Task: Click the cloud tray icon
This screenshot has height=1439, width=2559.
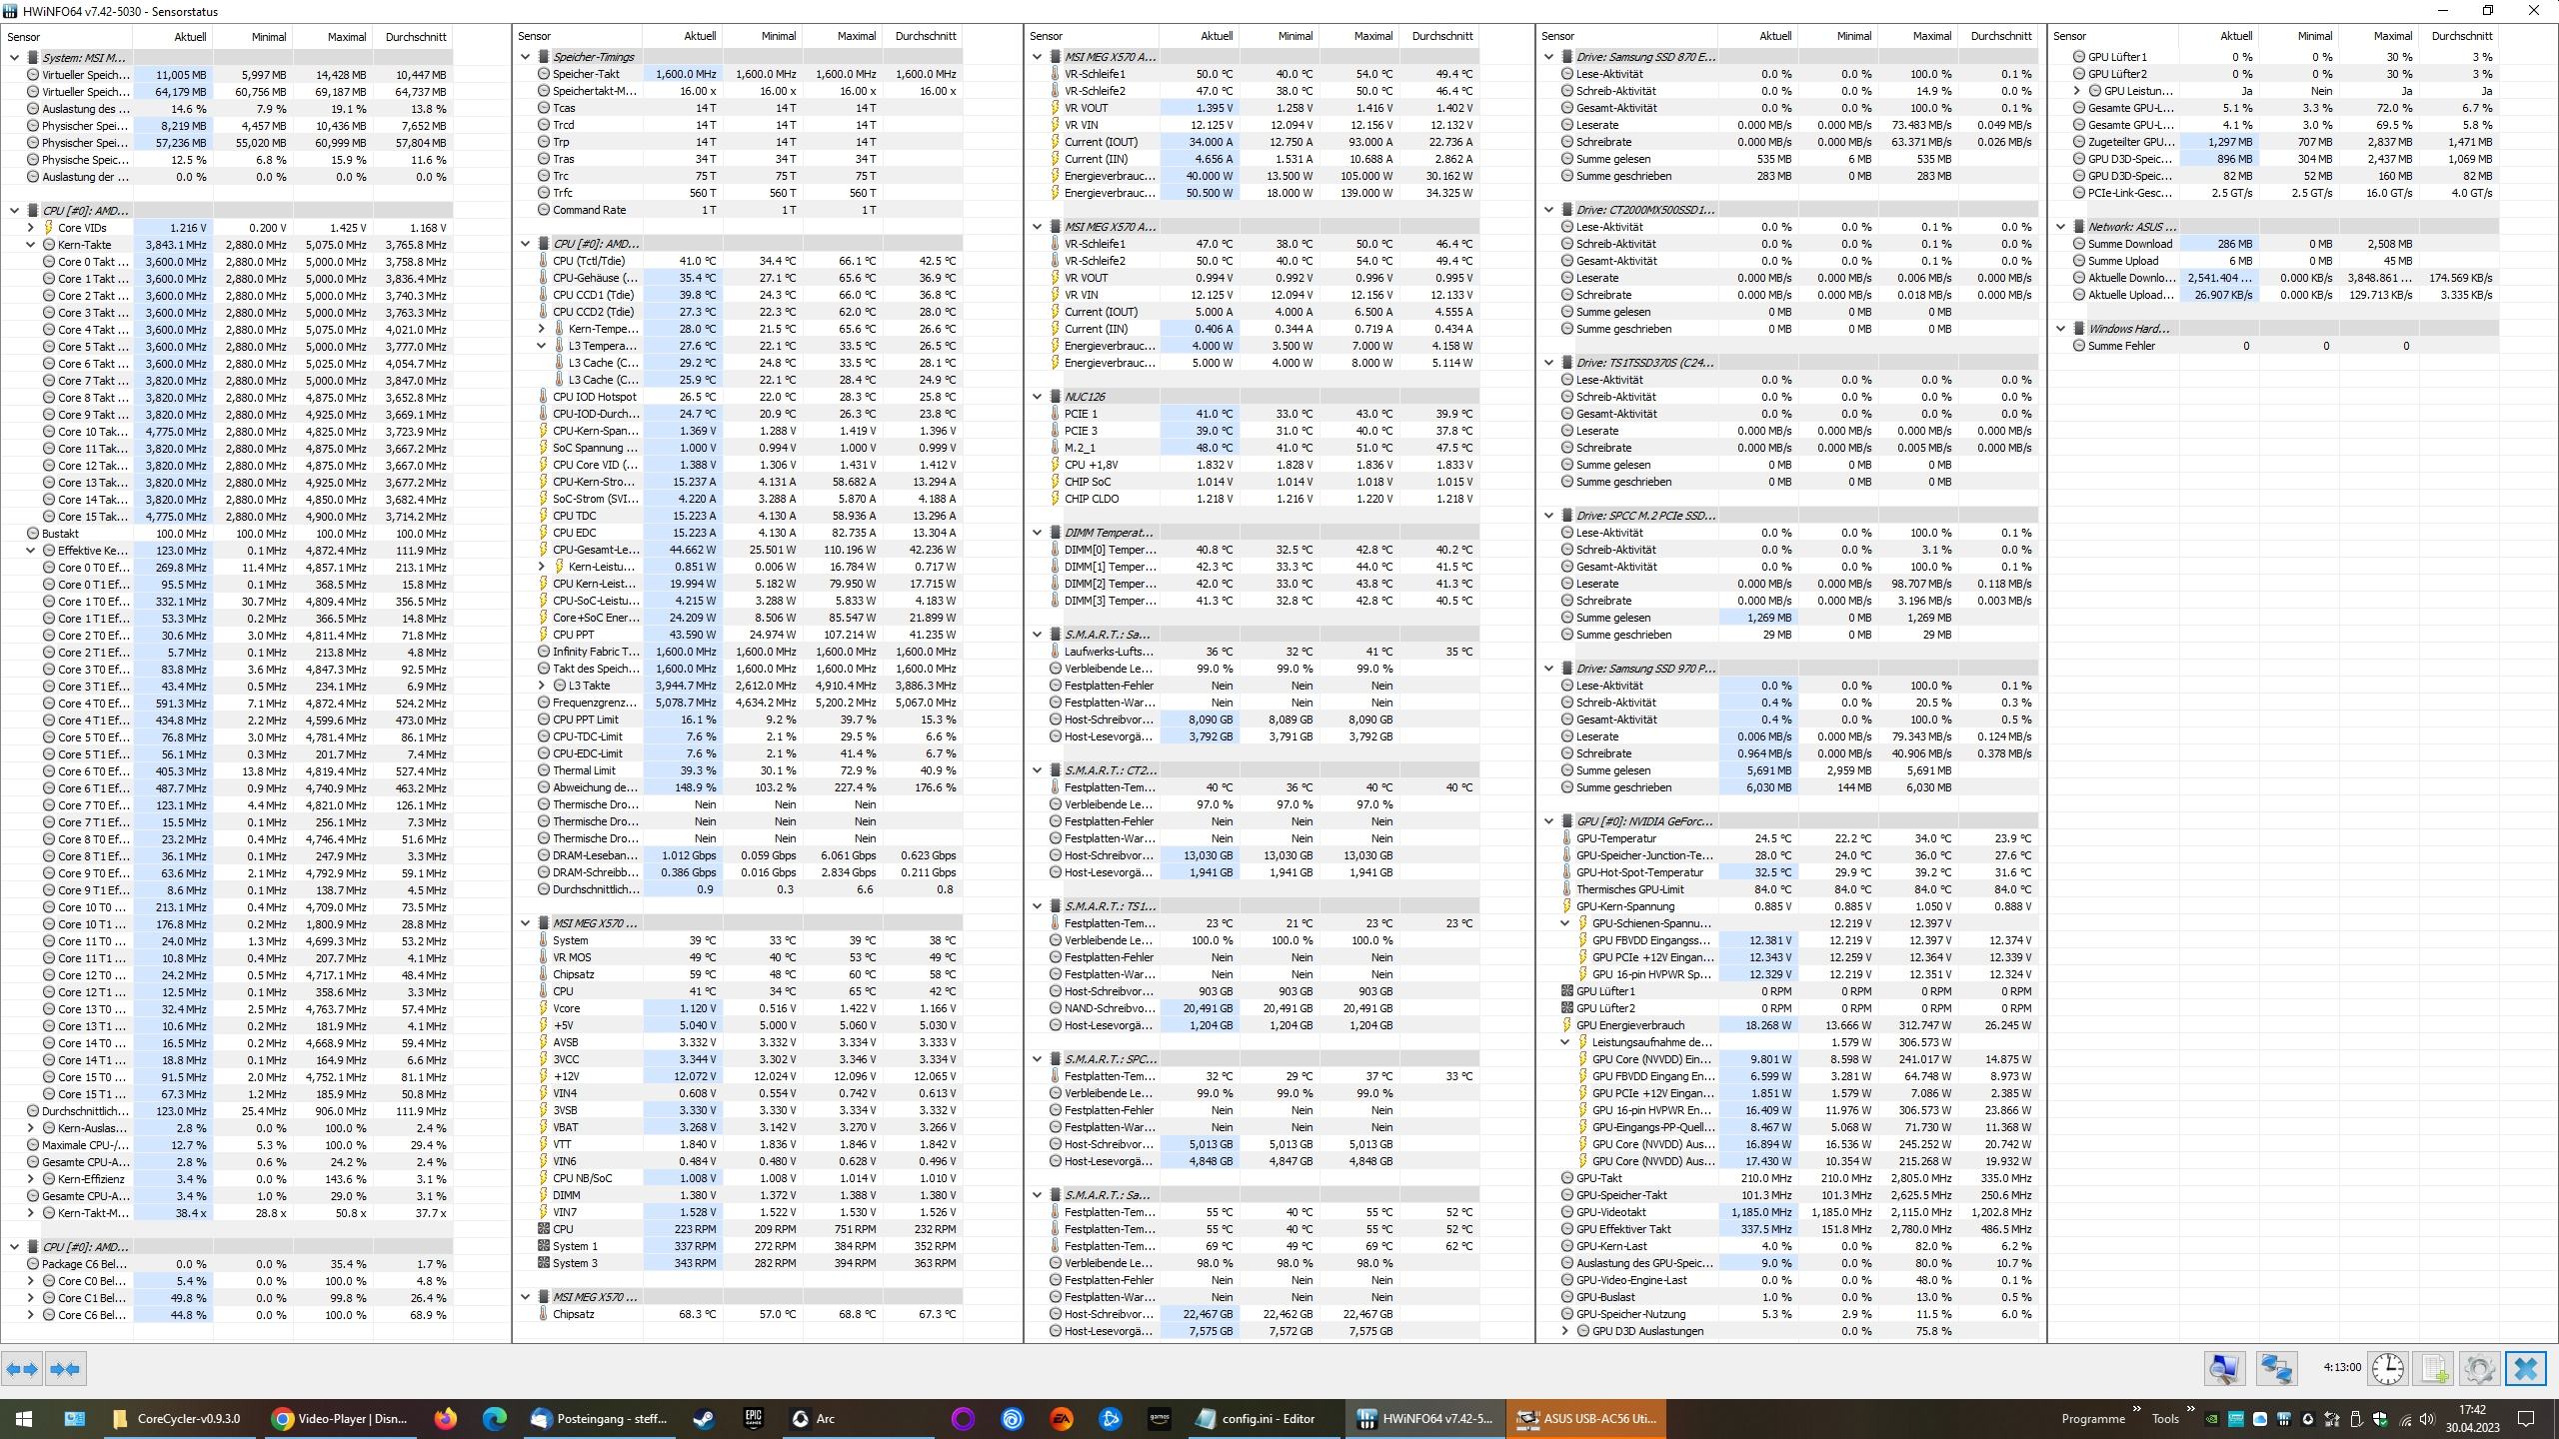Action: tap(2260, 1419)
